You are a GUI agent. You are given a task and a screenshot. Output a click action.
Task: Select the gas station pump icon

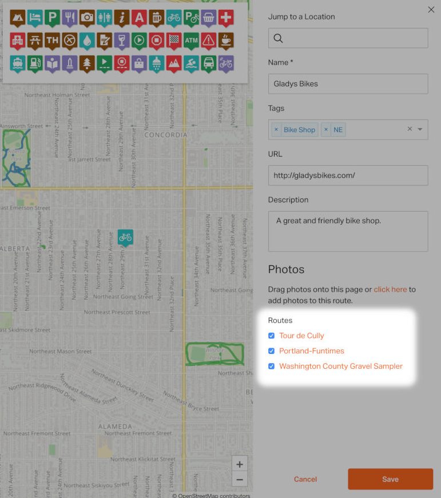pyautogui.click(x=35, y=63)
